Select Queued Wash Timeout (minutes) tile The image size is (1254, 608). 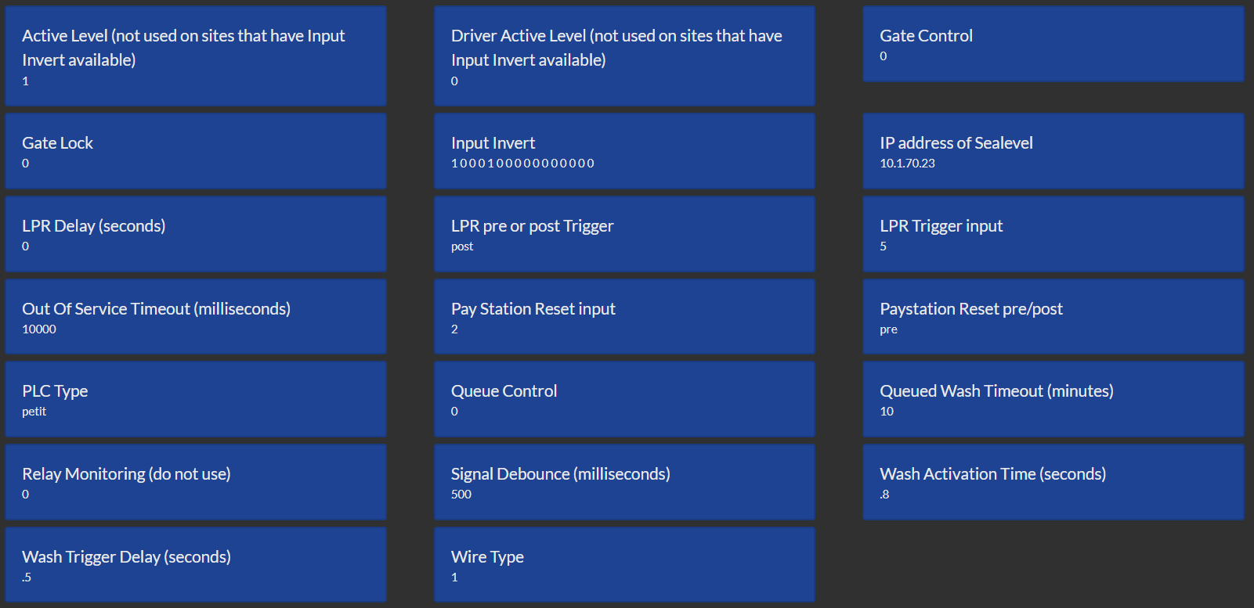tap(1053, 399)
